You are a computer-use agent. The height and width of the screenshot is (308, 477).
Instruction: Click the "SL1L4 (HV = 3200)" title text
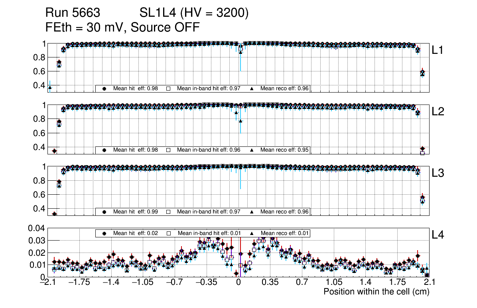point(194,13)
